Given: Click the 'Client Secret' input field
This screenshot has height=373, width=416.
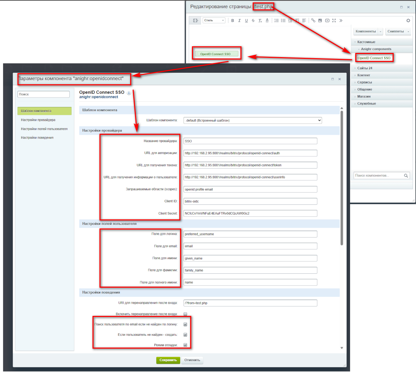Looking at the screenshot, I should tap(250, 213).
